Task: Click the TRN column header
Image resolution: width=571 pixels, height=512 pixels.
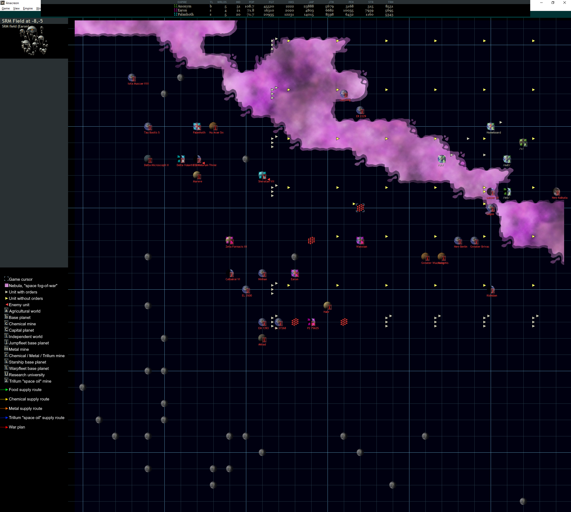Action: [x=391, y=2]
